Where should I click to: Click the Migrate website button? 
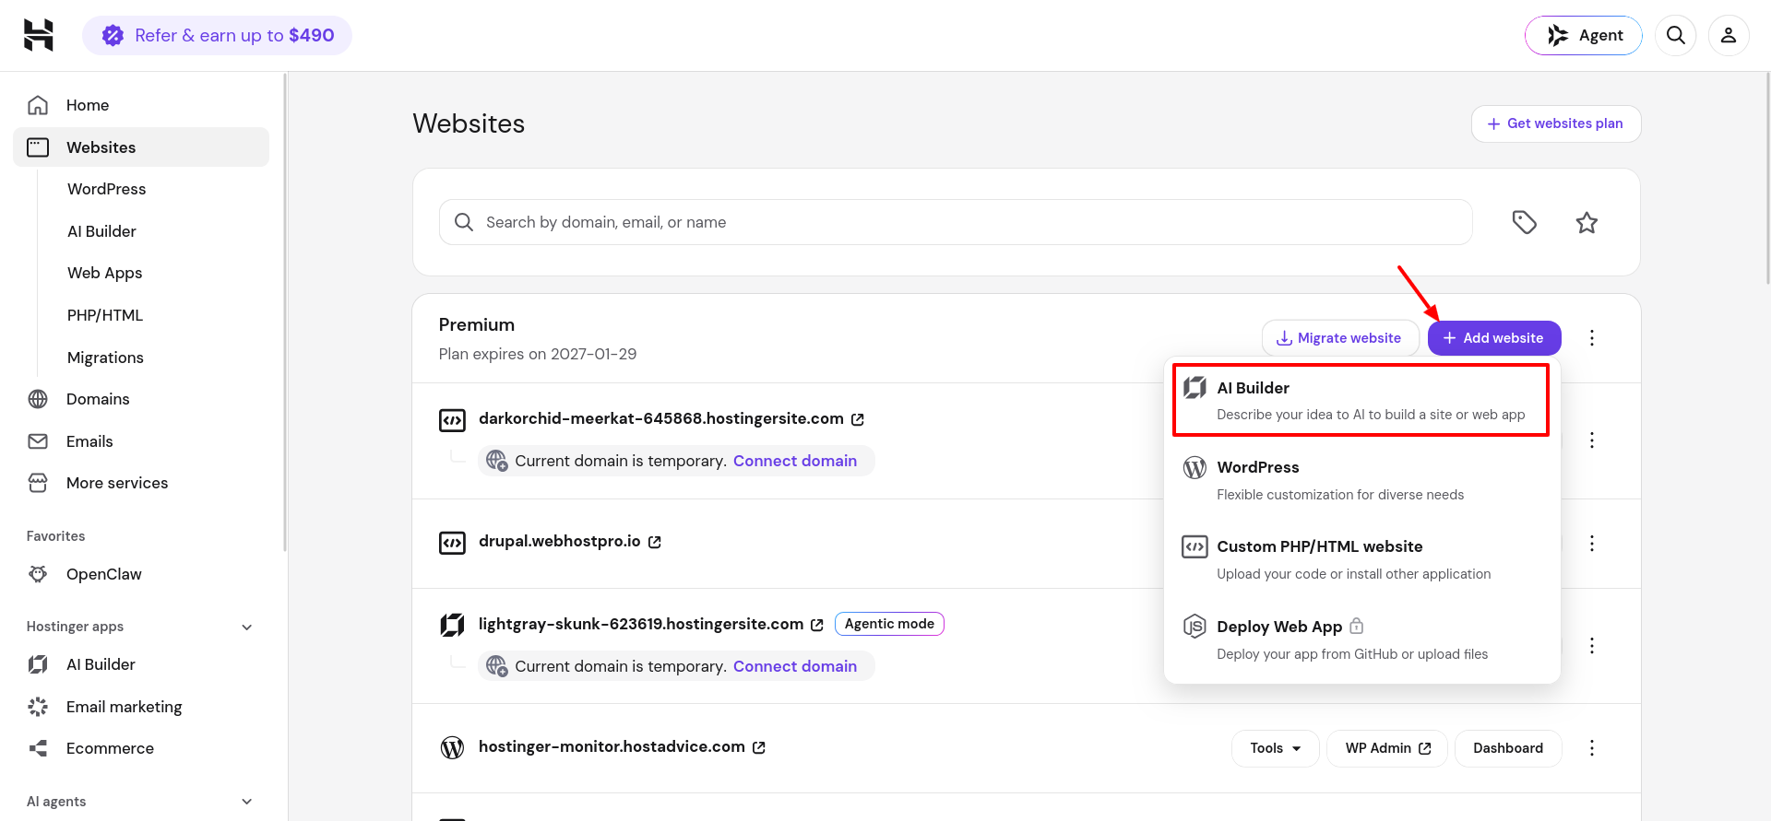1340,338
